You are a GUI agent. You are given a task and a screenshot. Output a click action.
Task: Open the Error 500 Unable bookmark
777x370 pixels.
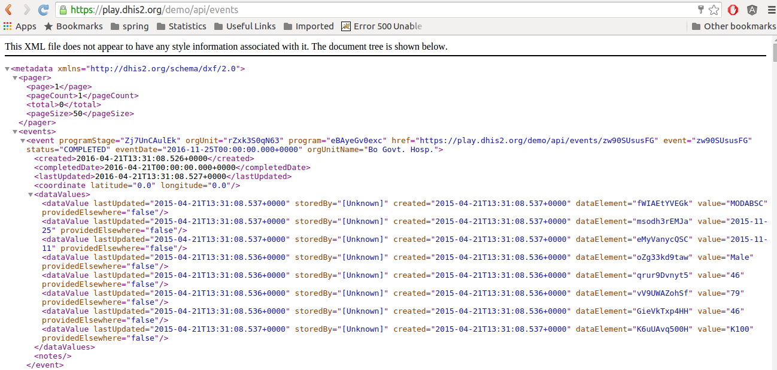click(381, 26)
